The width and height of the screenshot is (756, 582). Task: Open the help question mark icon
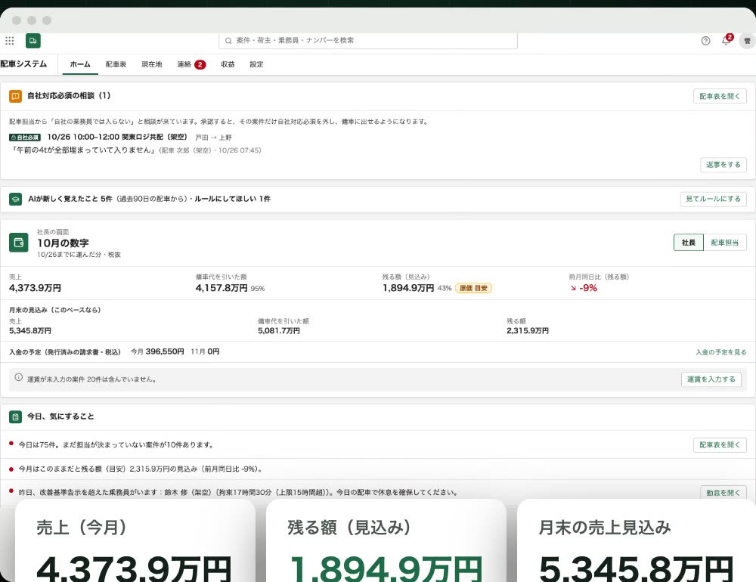click(x=705, y=41)
